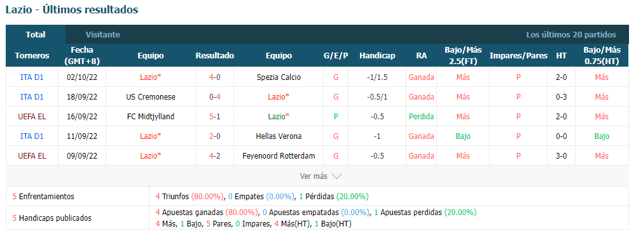Click the 4-0 result against Spezia
636x236 pixels.
[x=214, y=77]
